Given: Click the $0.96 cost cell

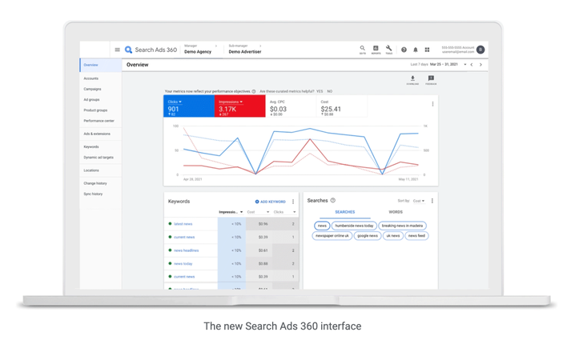Looking at the screenshot, I should pyautogui.click(x=259, y=224).
